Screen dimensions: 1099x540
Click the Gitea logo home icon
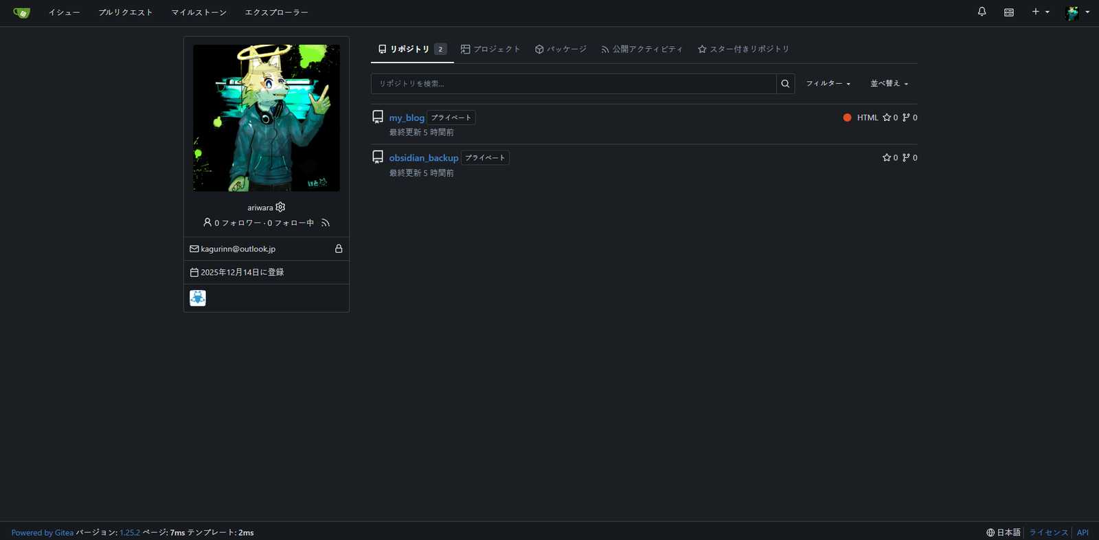[x=21, y=13]
